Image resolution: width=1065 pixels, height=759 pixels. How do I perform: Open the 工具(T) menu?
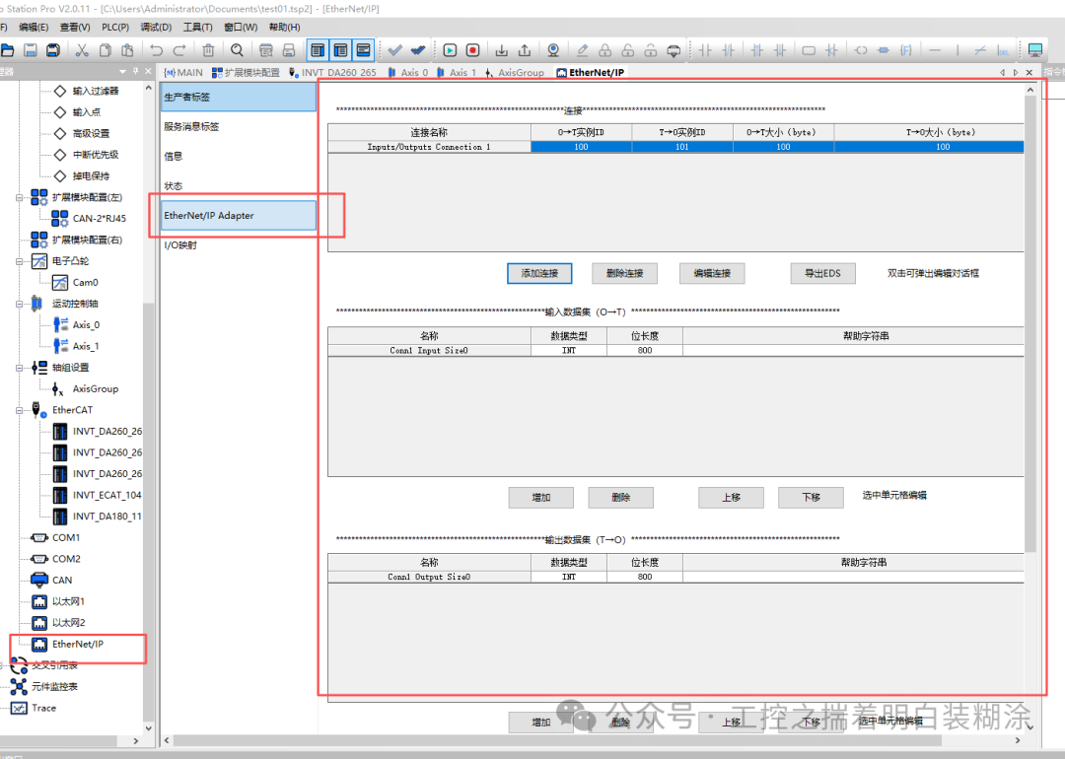[197, 28]
